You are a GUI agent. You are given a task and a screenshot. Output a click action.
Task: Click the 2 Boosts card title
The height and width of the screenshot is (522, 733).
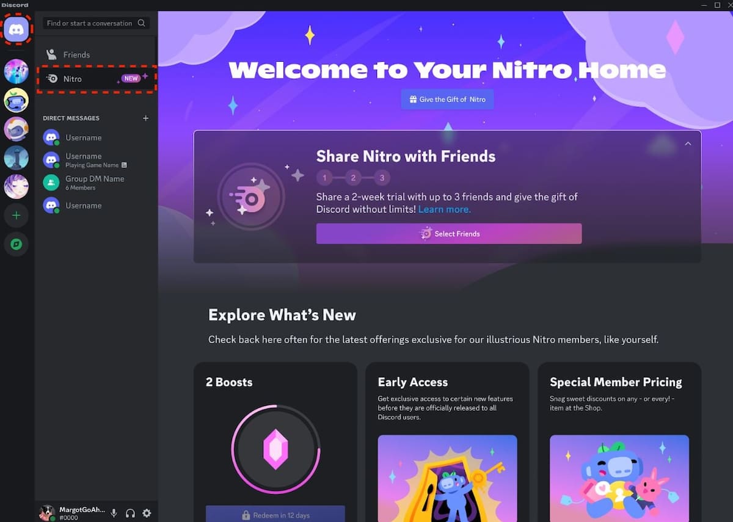point(229,382)
